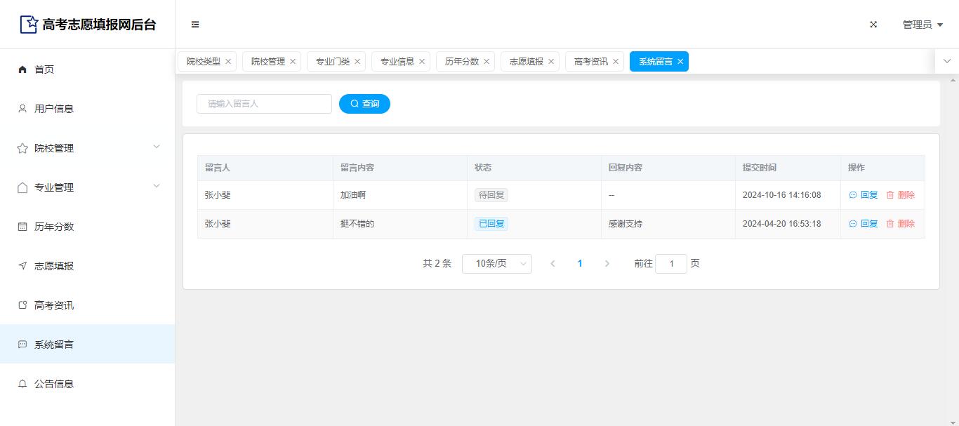959x426 pixels.
Task: Click the sidebar collapse hamburger icon
Action: [x=195, y=25]
